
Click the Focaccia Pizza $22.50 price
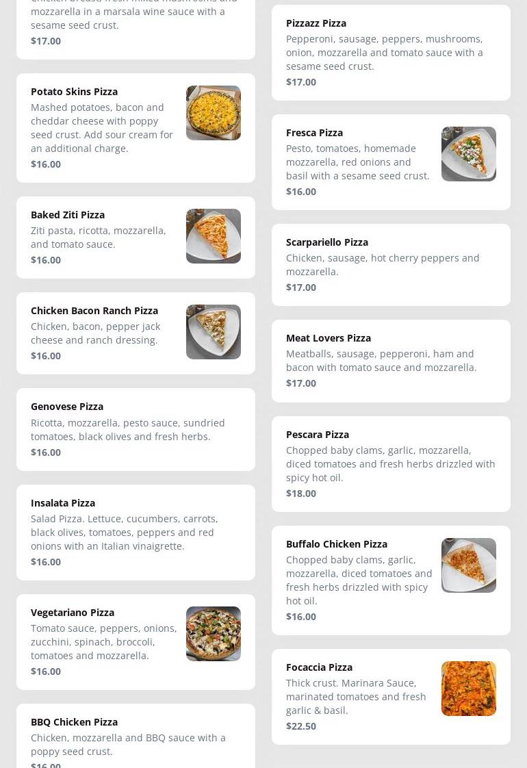click(x=301, y=726)
